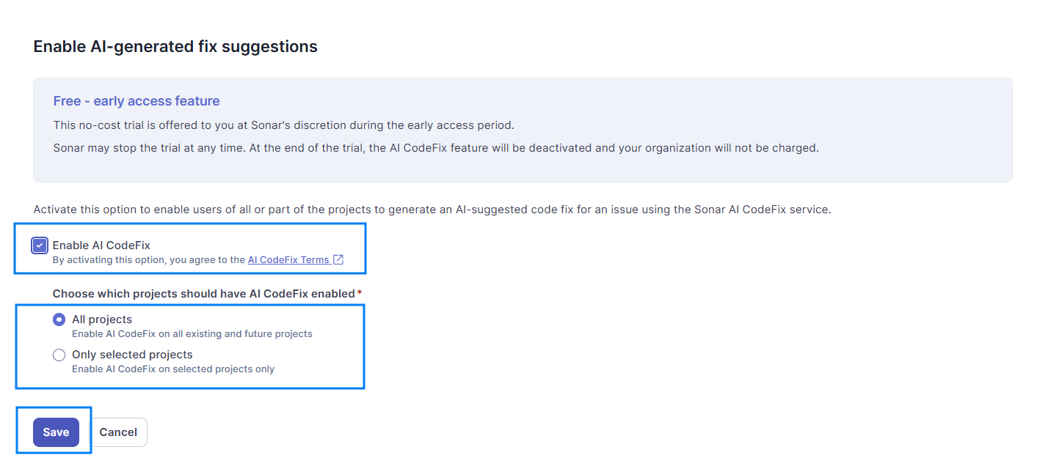Click the red required asterisk
Image resolution: width=1040 pixels, height=458 pixels.
(x=360, y=293)
